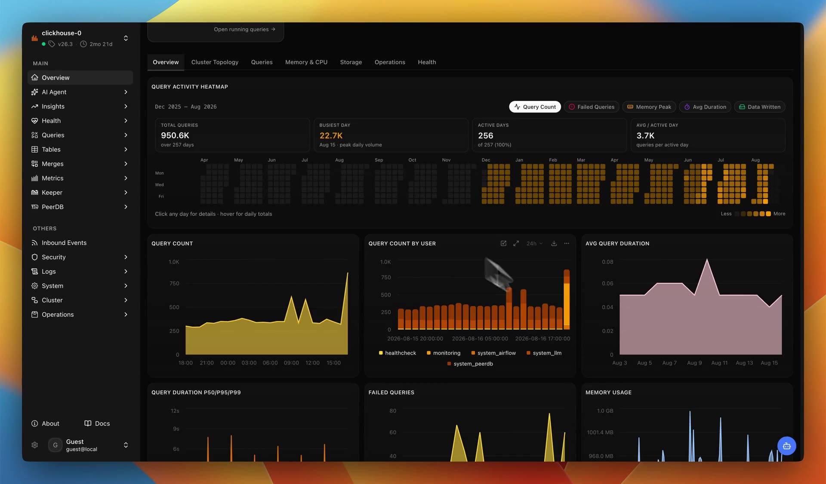826x484 pixels.
Task: Click the Tables grid icon
Action: click(34, 149)
